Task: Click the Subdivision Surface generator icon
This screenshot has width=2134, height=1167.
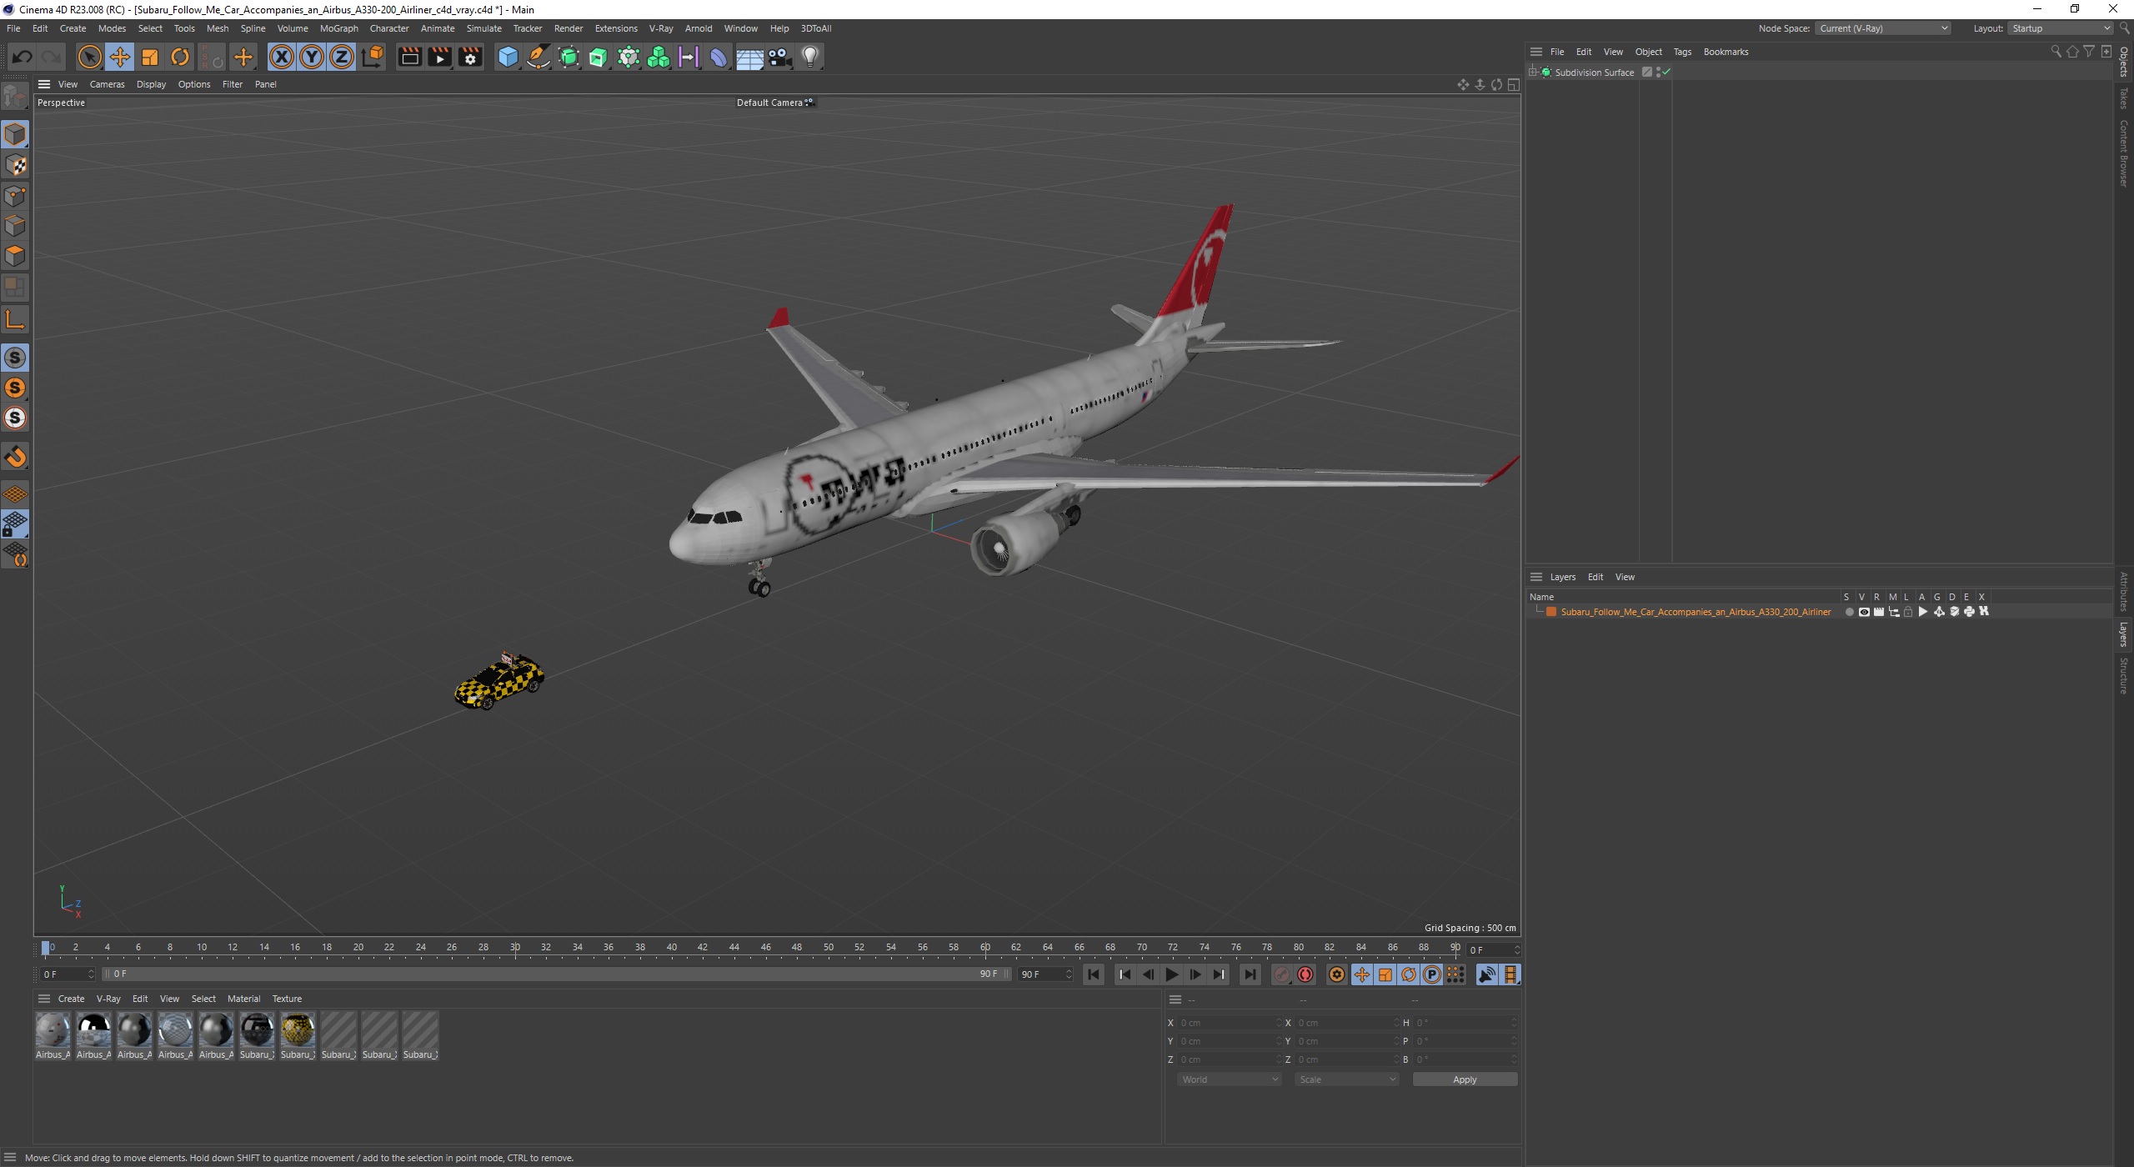Action: tap(569, 57)
